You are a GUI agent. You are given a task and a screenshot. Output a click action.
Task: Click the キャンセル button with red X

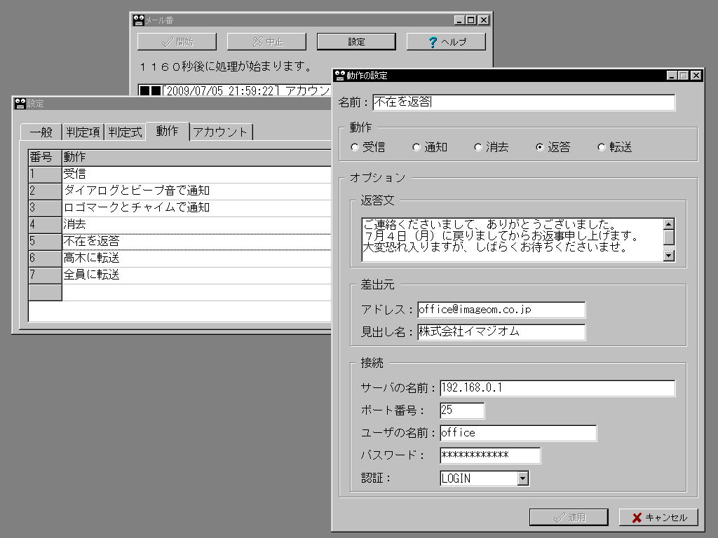[658, 518]
